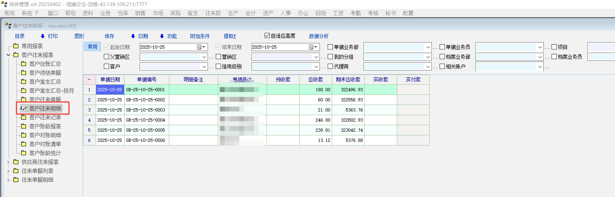Screen dimensions: 615x197
Task: Open the 销售 menu in menu bar
Action: click(x=140, y=13)
